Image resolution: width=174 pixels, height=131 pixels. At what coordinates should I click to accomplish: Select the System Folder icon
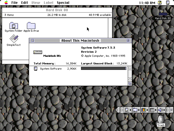pos(14,25)
